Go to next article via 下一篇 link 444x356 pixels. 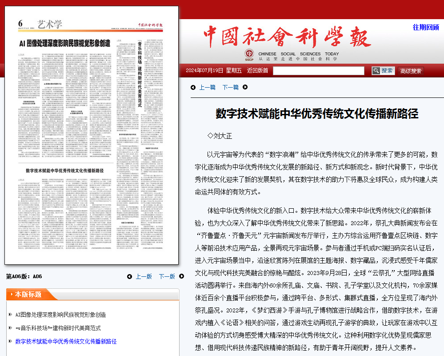tap(230, 87)
